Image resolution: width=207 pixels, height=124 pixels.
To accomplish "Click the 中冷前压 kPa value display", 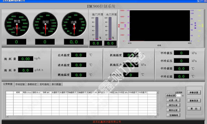I will (x=181, y=53).
